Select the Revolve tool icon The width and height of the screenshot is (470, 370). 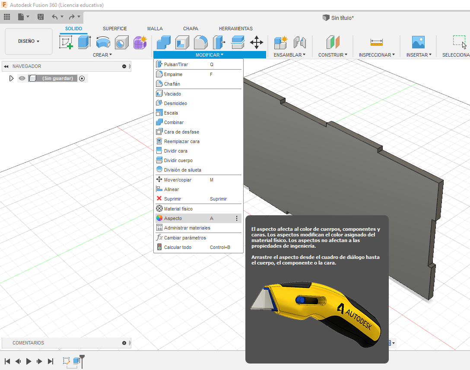point(103,42)
